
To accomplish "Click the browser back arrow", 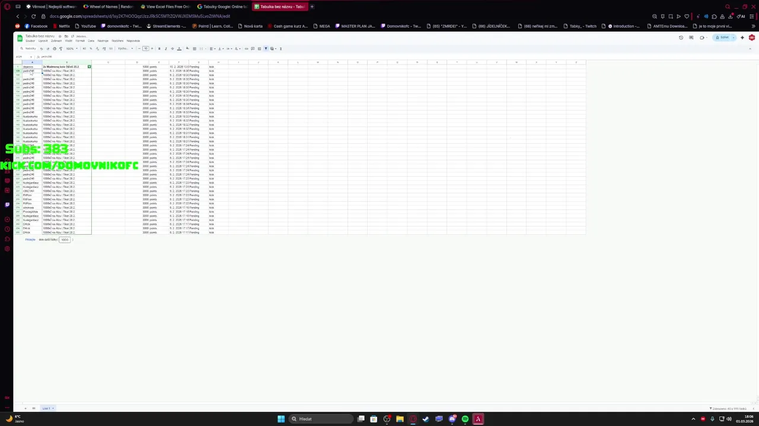I will click(x=18, y=16).
